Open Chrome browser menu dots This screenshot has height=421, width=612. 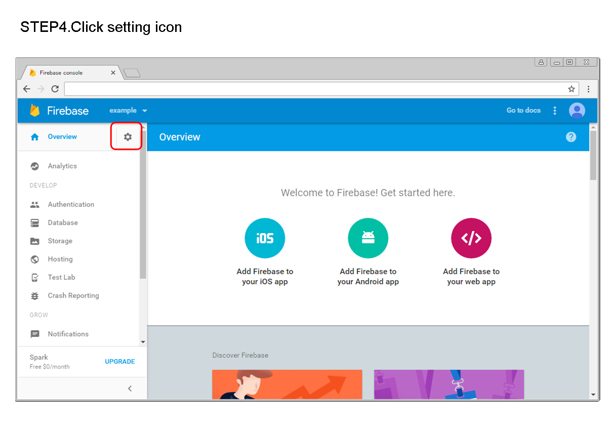pyautogui.click(x=588, y=89)
